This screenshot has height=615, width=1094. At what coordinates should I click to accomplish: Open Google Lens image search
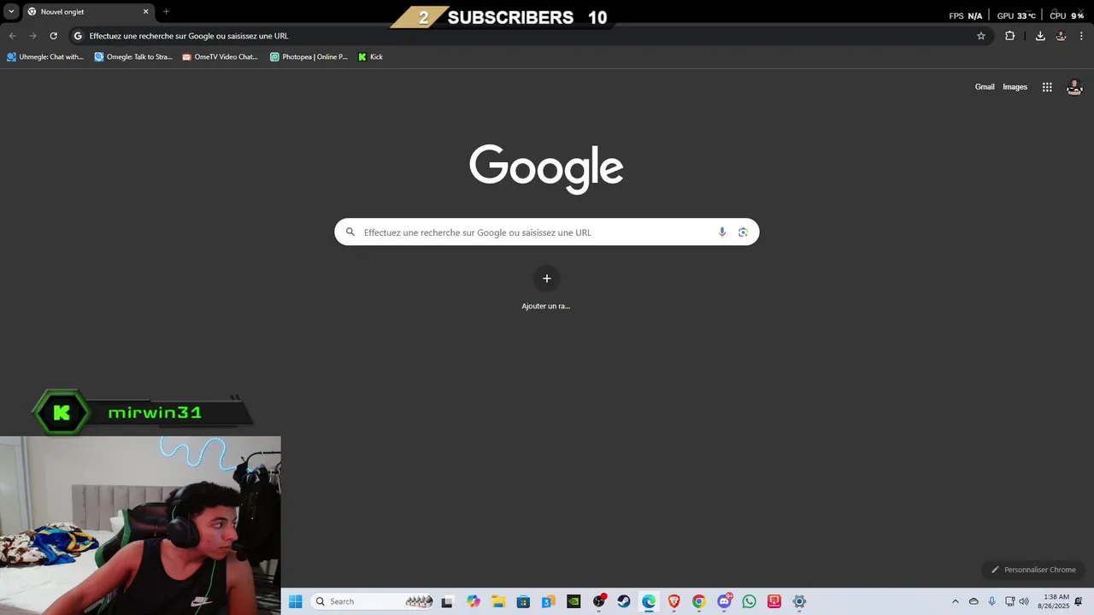[x=743, y=232]
